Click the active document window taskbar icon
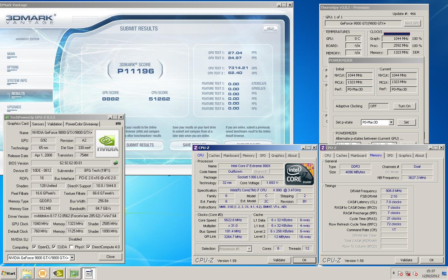 [89, 273]
